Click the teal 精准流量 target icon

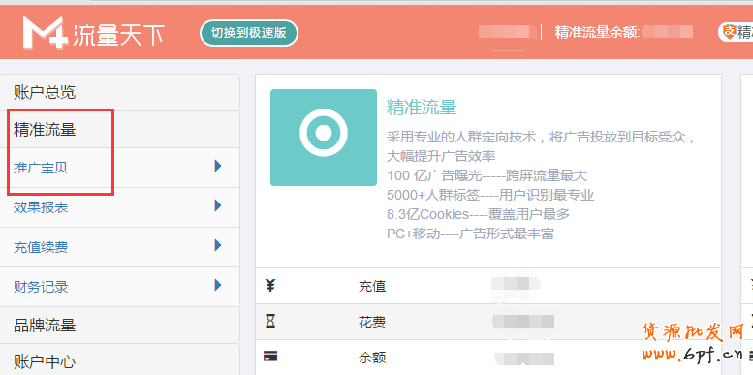click(324, 138)
